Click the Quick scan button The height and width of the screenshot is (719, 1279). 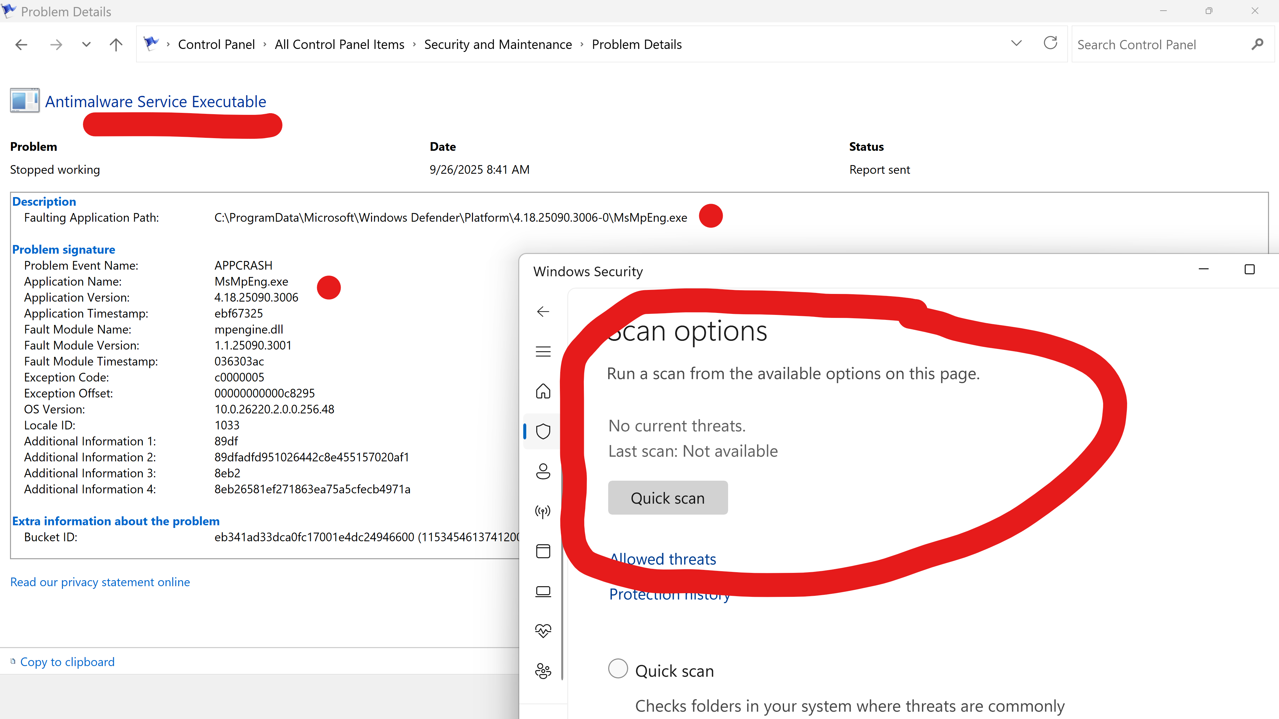(x=668, y=498)
